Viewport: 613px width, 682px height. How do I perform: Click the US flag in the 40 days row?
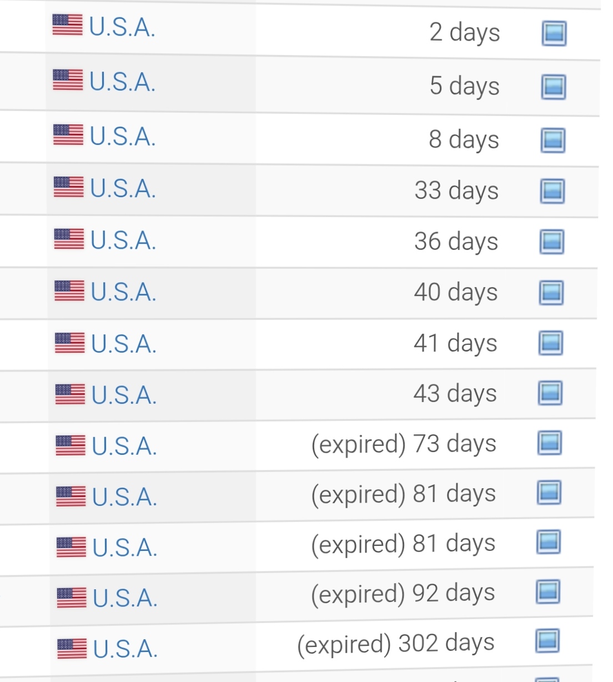69,290
